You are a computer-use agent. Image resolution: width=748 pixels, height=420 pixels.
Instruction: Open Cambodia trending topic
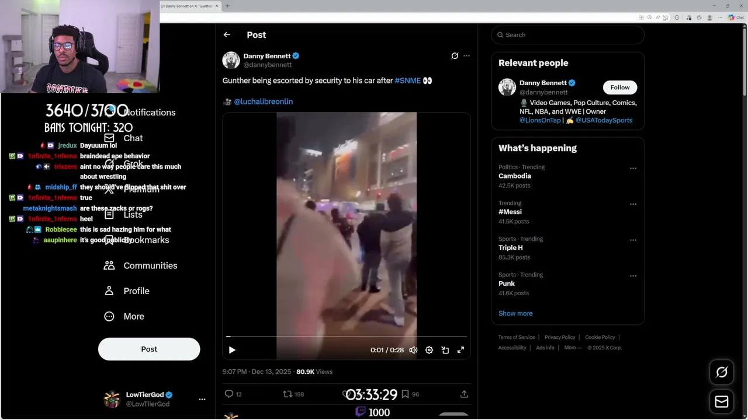515,176
